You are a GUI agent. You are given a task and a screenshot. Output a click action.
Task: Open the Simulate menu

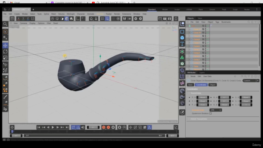100,14
